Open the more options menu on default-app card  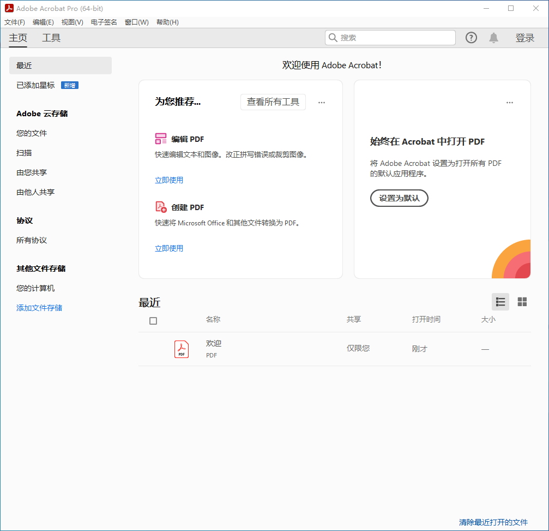(x=509, y=103)
